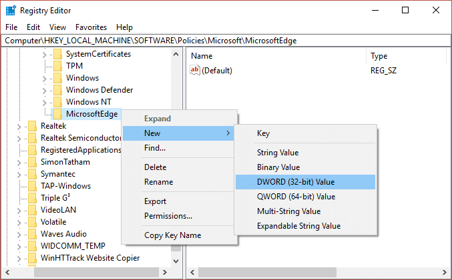Click the SimonTatham folder icon

(32, 162)
